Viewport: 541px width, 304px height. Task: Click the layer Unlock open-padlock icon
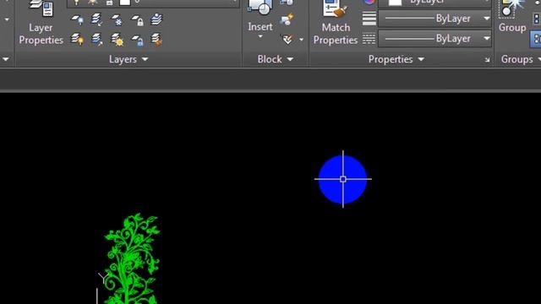click(137, 40)
